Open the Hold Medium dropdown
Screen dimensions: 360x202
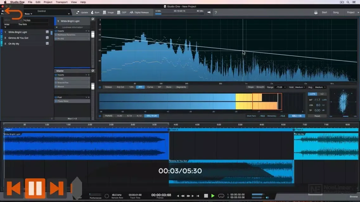click(x=300, y=87)
